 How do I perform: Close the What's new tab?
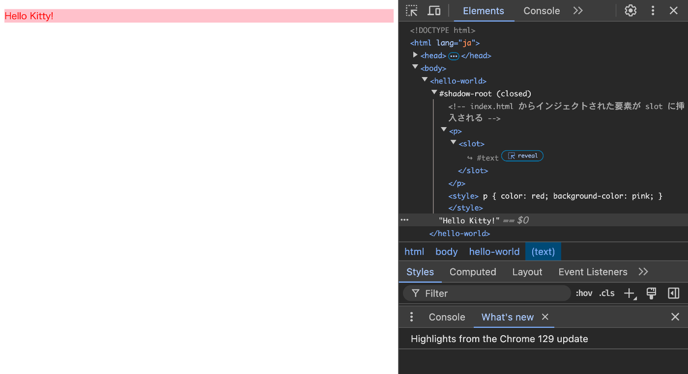(545, 317)
